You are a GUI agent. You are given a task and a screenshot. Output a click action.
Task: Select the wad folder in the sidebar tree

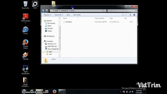coord(50,54)
